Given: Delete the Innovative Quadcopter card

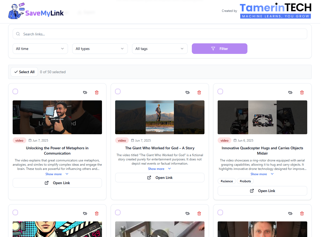Looking at the screenshot, I should (x=302, y=92).
